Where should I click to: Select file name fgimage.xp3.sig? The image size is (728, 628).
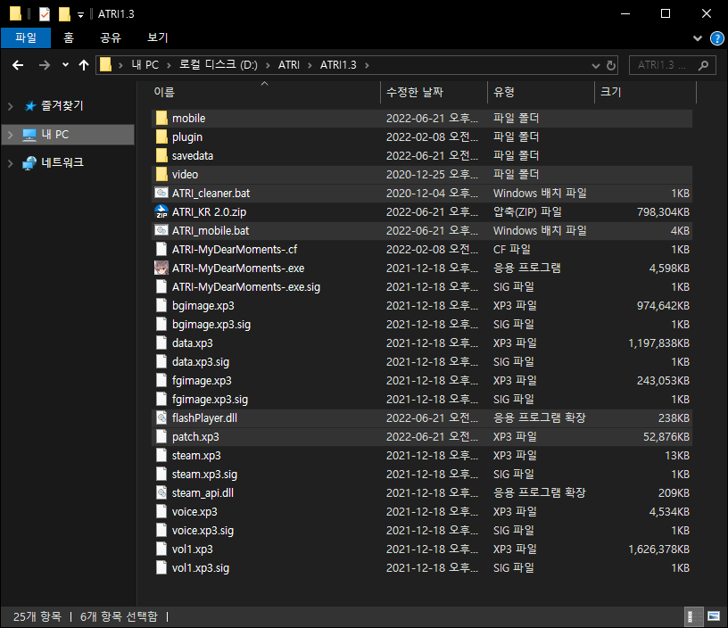point(210,400)
